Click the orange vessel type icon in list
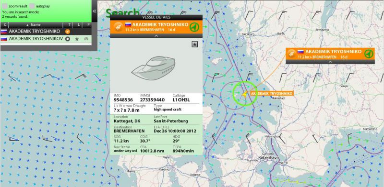Image resolution: width=384 pixels, height=187 pixels. 68,32
